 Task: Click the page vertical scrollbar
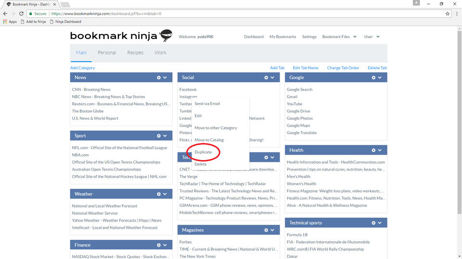[459, 122]
